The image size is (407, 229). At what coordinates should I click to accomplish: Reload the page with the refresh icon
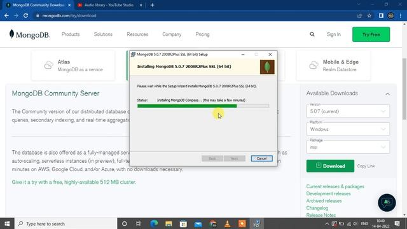coord(25,15)
